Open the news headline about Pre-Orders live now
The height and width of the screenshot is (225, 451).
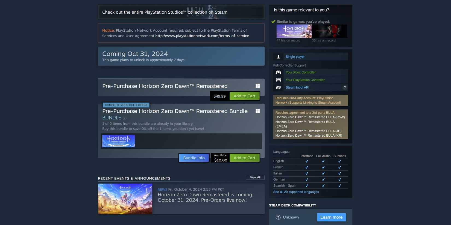(x=205, y=197)
